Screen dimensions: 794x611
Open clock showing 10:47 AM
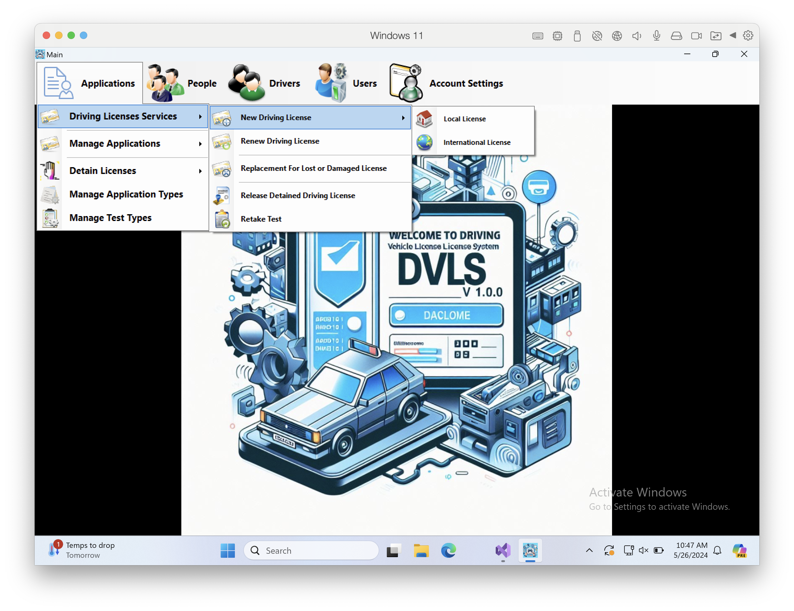click(x=690, y=551)
